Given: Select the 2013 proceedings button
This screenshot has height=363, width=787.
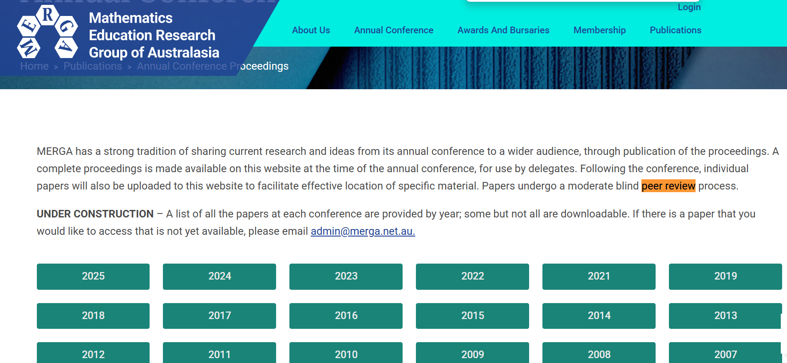Looking at the screenshot, I should 725,316.
